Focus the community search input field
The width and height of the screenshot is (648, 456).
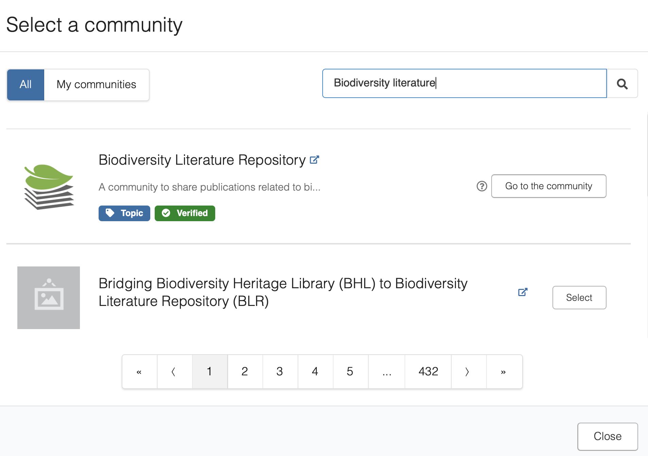click(x=464, y=83)
